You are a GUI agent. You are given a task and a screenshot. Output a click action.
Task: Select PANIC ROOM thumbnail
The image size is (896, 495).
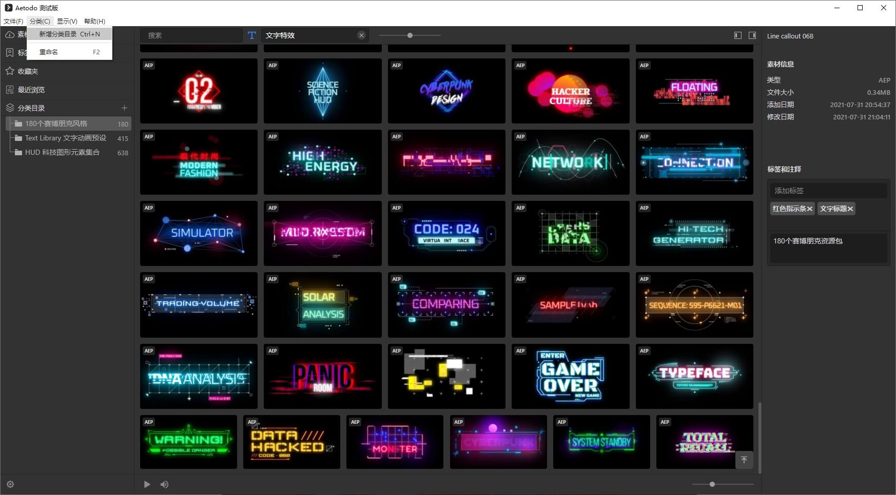tap(322, 376)
